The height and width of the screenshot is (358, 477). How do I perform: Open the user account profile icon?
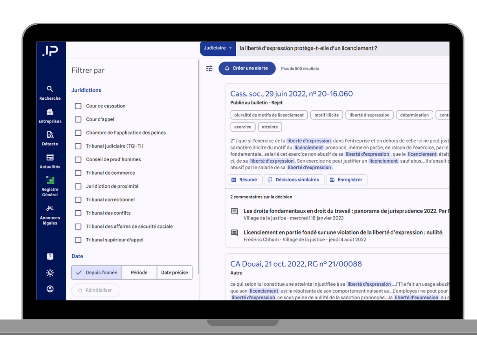coord(50,289)
